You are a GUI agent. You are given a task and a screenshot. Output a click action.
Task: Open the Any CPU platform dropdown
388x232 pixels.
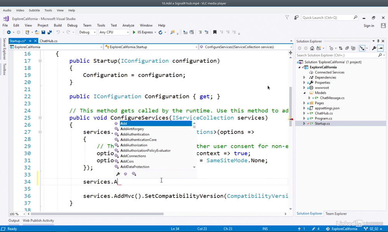click(114, 33)
